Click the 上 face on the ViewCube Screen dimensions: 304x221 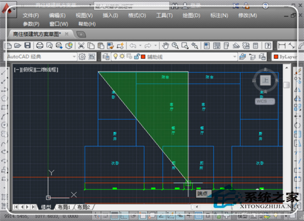[x=265, y=80]
